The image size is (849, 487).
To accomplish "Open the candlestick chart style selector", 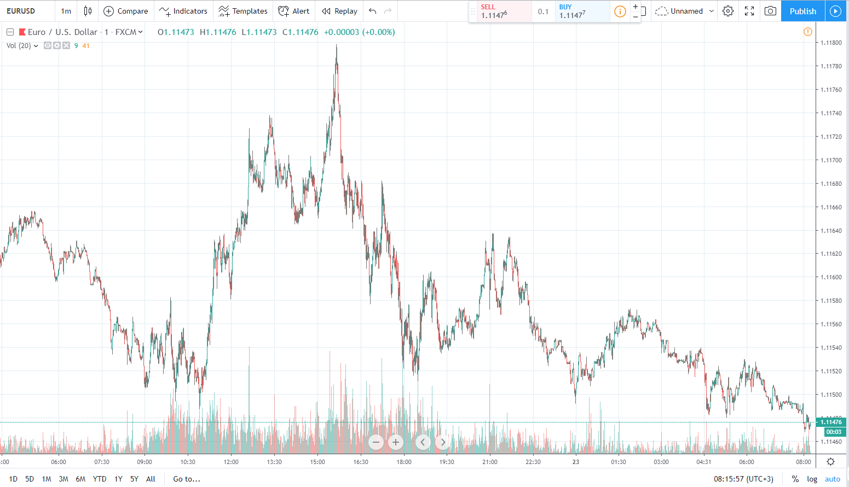I will point(88,11).
